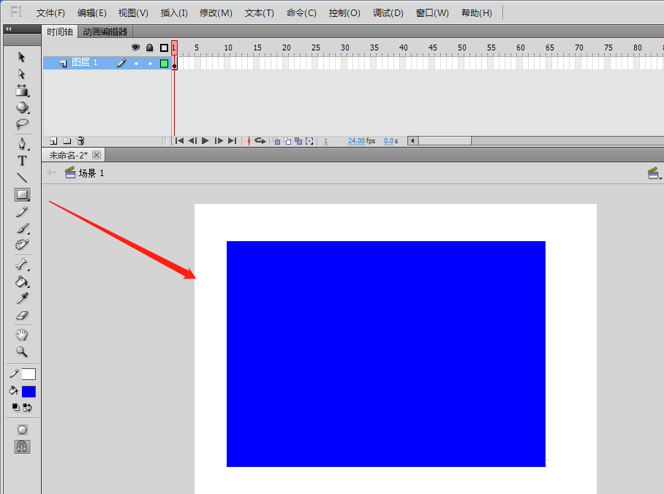Open 编辑(E) menu
Viewport: 664px width, 494px height.
(92, 13)
